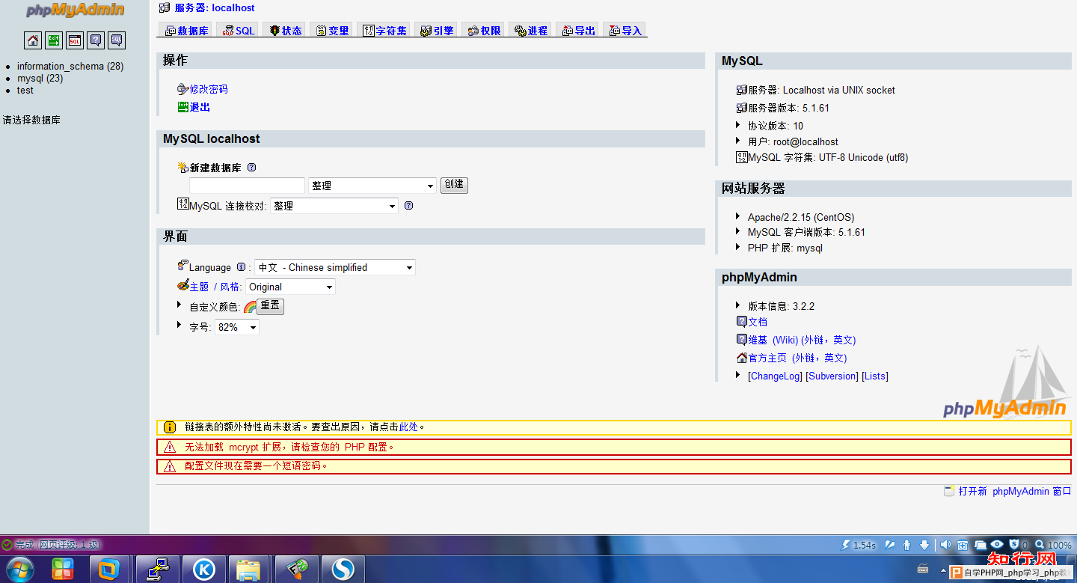Click help icon beside MySQL 连接校对 dropdown
Image resolution: width=1077 pixels, height=583 pixels.
pos(408,206)
